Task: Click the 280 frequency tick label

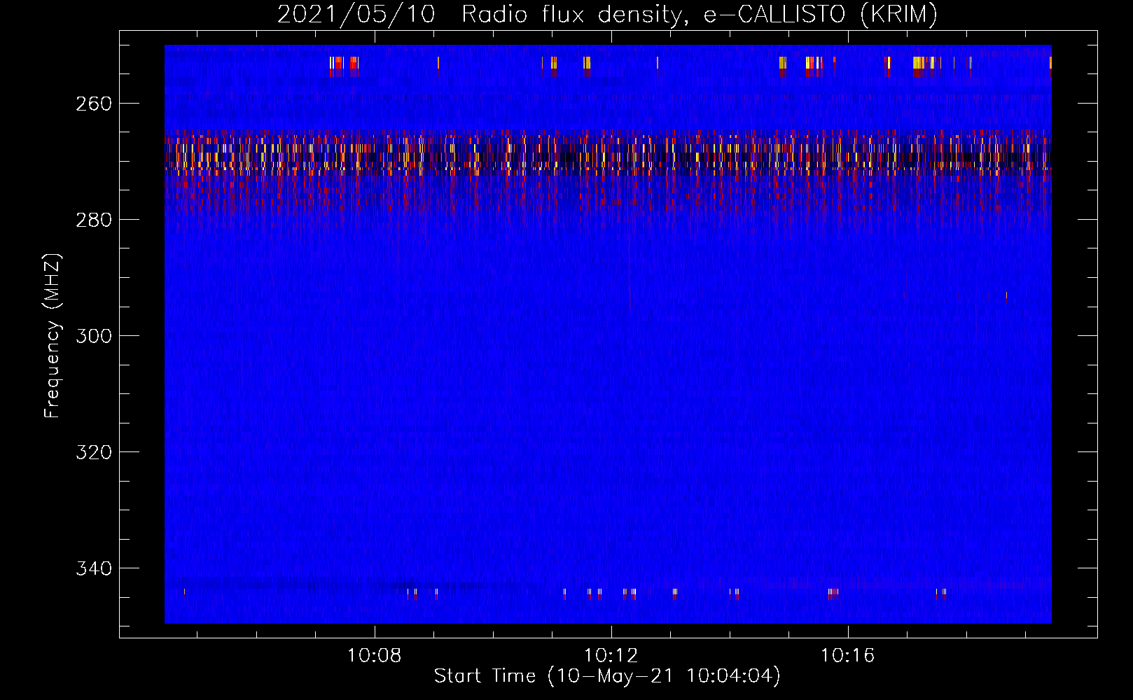Action: (93, 220)
